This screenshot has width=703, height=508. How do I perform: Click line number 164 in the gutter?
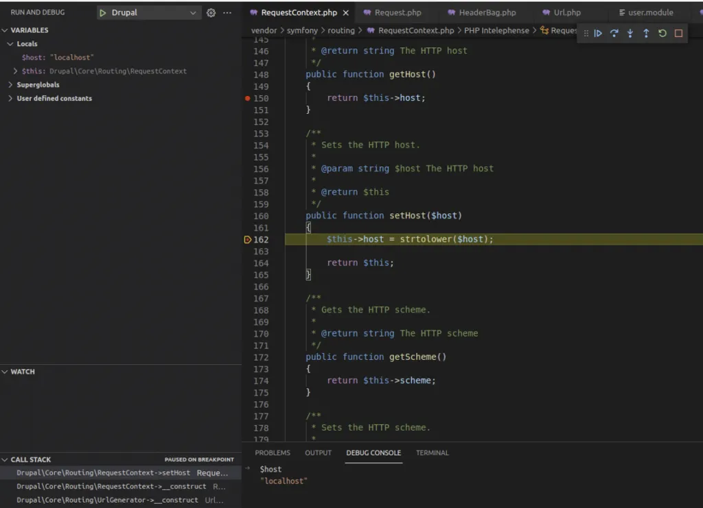tap(261, 263)
